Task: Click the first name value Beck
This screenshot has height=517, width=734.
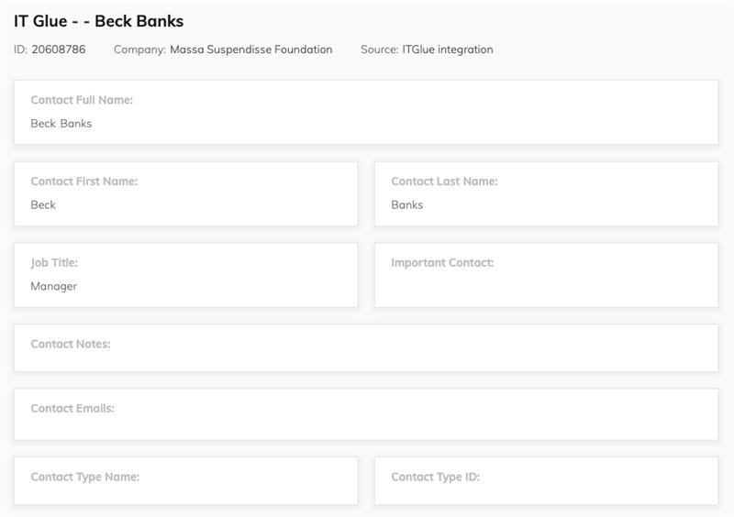Action: tap(43, 205)
